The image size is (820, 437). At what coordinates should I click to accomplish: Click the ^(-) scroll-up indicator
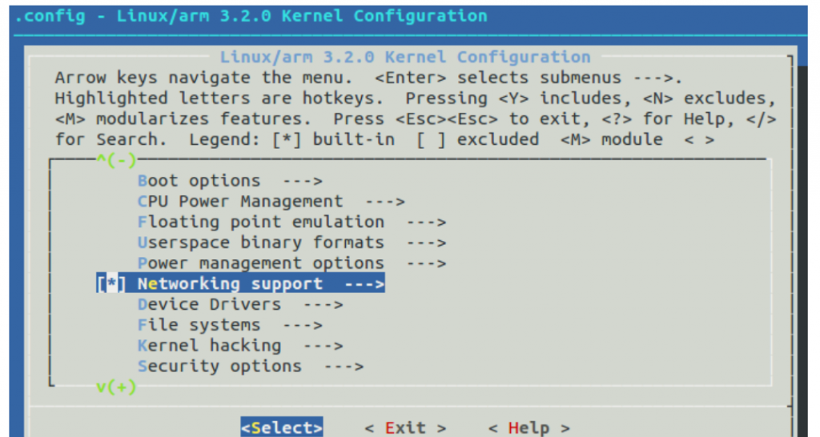click(x=116, y=159)
